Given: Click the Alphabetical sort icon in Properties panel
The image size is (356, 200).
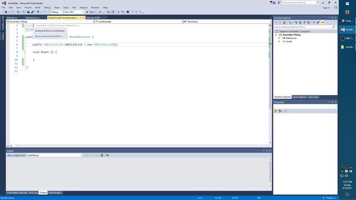Looking at the screenshot, I should pyautogui.click(x=280, y=111).
